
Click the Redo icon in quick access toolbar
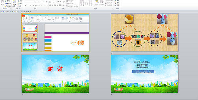click(x=7, y=12)
